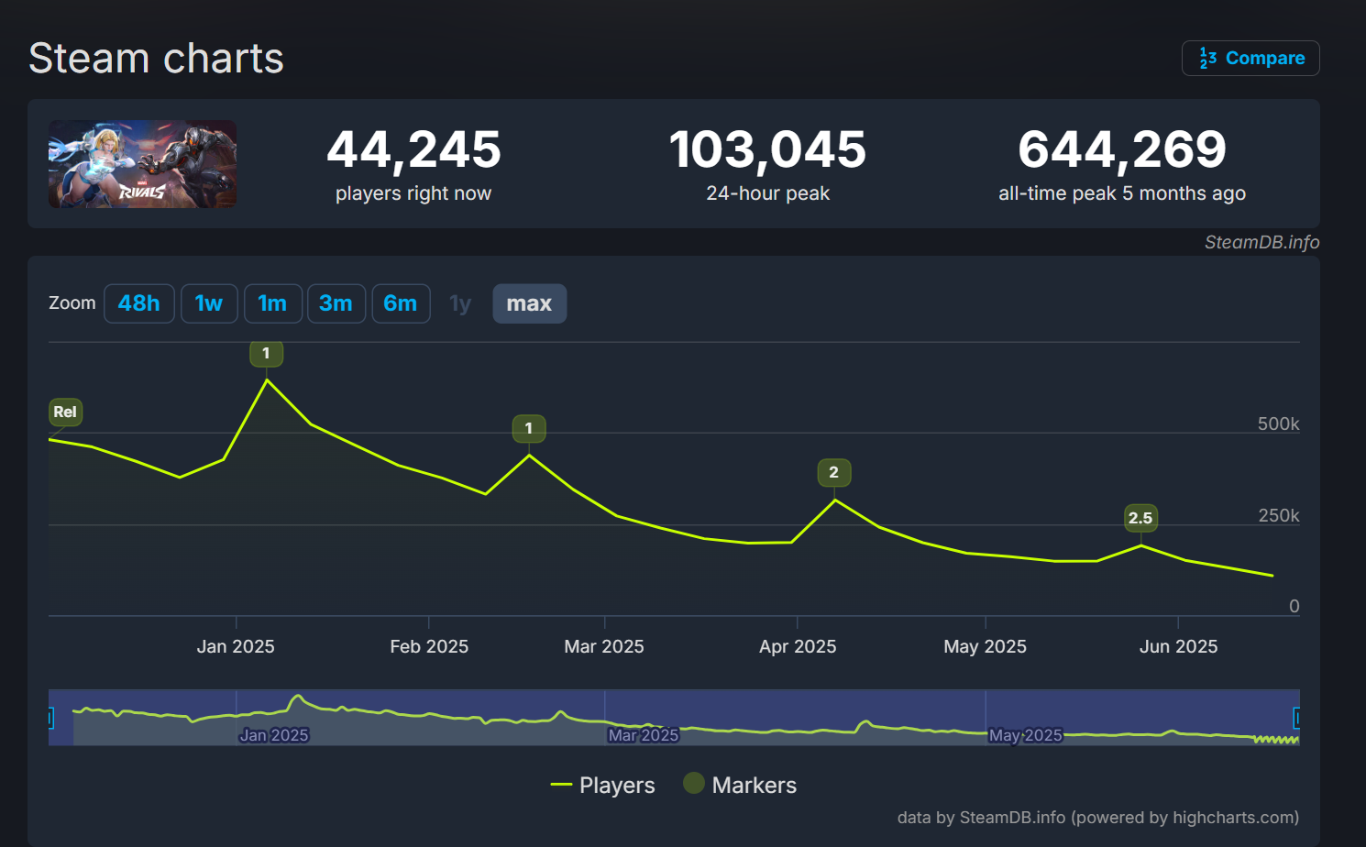The width and height of the screenshot is (1366, 847).
Task: Select the 1w zoom range
Action: click(209, 303)
